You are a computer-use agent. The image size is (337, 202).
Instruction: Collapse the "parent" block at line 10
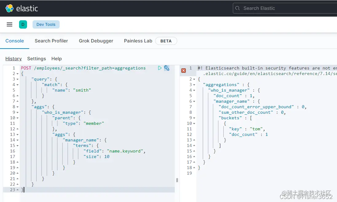18,118
